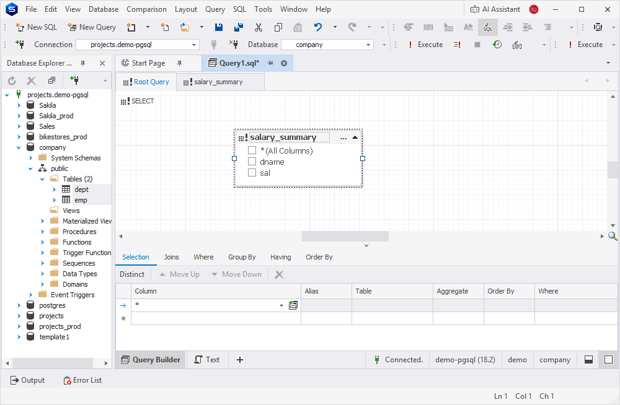Open the execution history clock icon
This screenshot has width=620, height=405.
(497, 45)
